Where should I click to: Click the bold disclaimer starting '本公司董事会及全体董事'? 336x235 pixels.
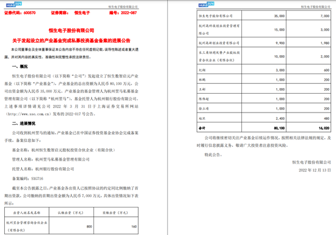71,53
